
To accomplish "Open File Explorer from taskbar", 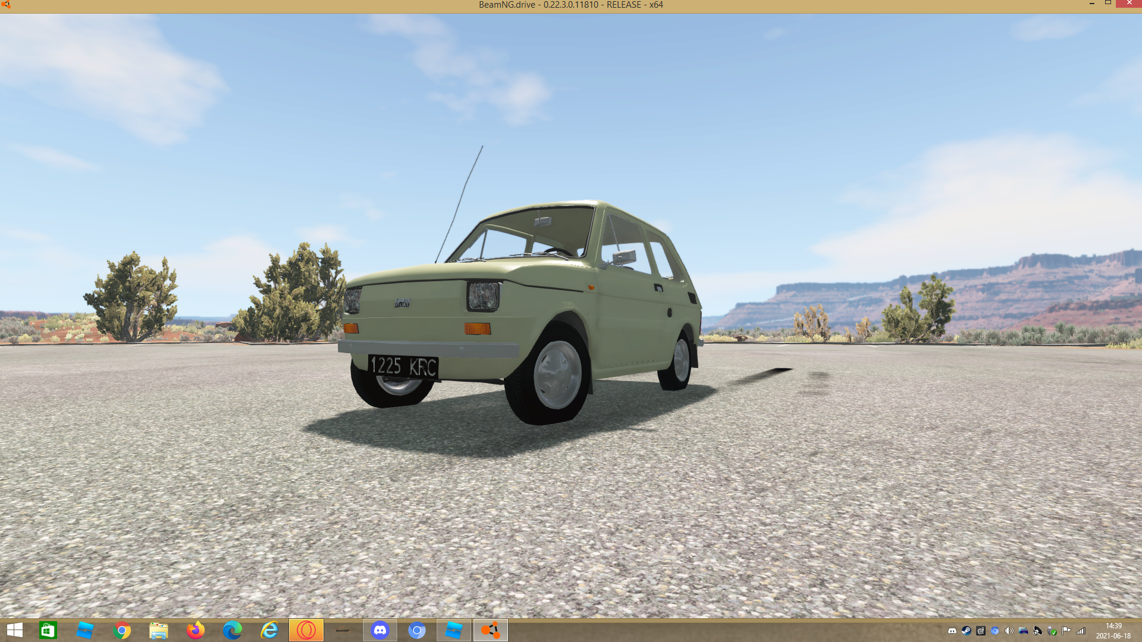I will coord(159,630).
